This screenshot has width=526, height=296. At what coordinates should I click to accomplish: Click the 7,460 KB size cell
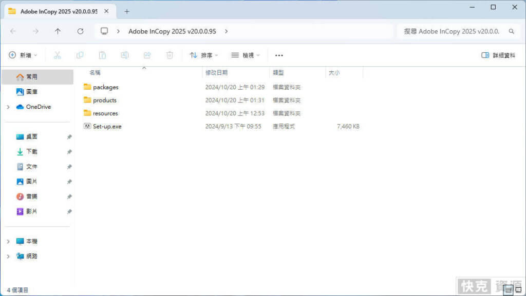coord(348,126)
